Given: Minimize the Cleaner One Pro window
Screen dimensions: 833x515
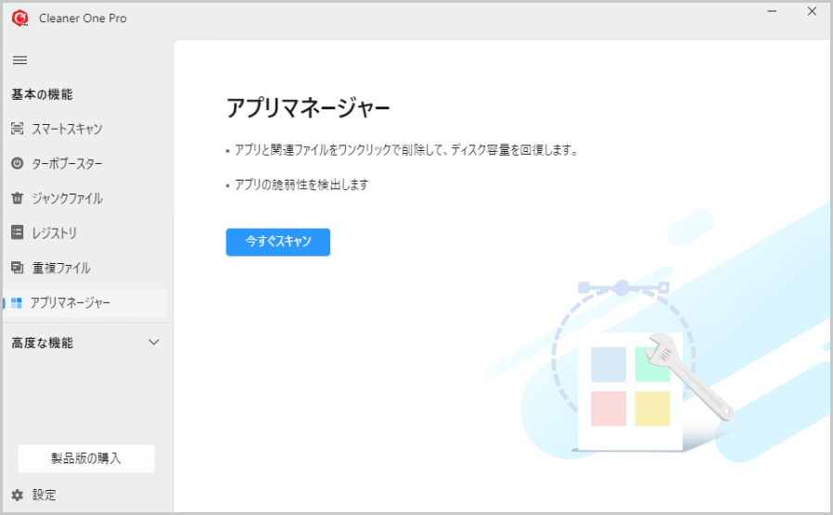Looking at the screenshot, I should [x=772, y=11].
